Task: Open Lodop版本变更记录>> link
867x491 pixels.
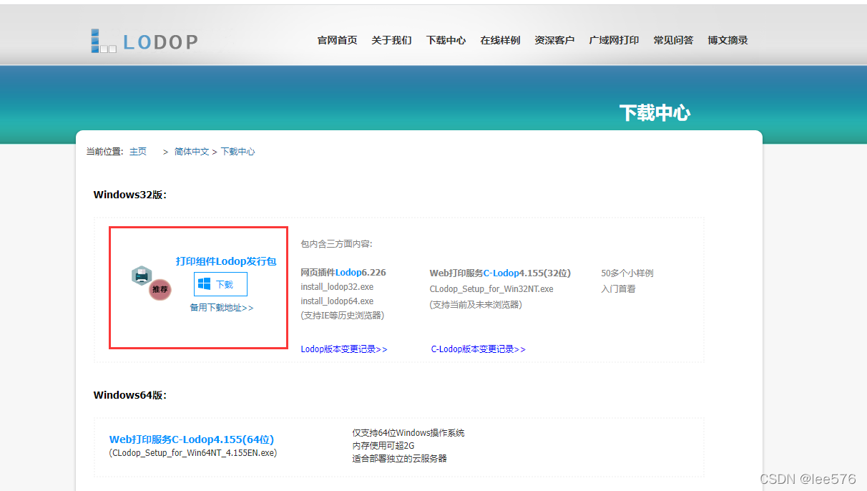Action: [x=344, y=349]
